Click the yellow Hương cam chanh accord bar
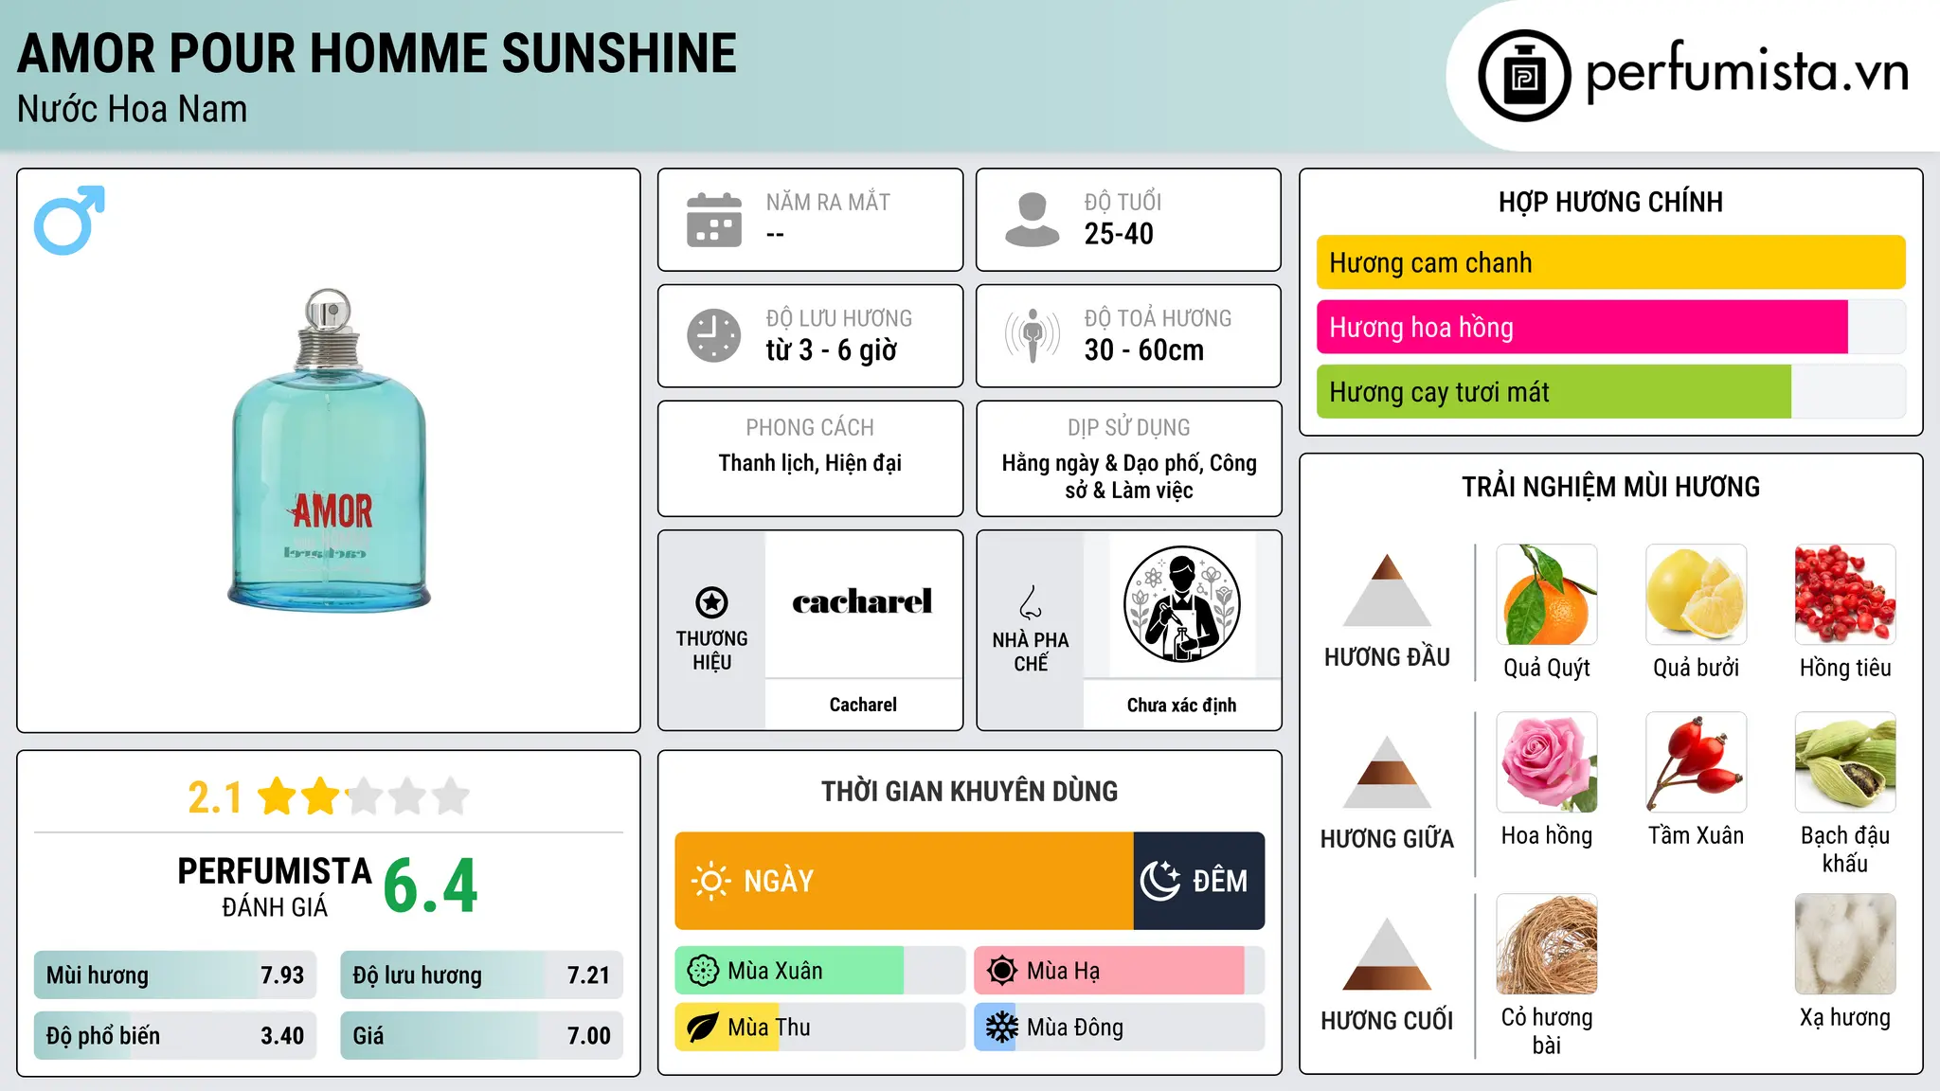The image size is (1940, 1091). click(1610, 262)
